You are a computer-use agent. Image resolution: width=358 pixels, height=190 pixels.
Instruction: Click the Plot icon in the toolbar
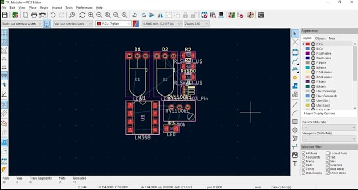[43, 15]
